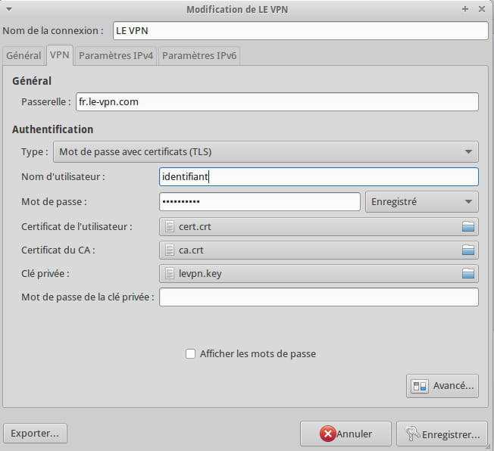Click the Certificat du CA label
The height and width of the screenshot is (451, 494).
tap(58, 250)
